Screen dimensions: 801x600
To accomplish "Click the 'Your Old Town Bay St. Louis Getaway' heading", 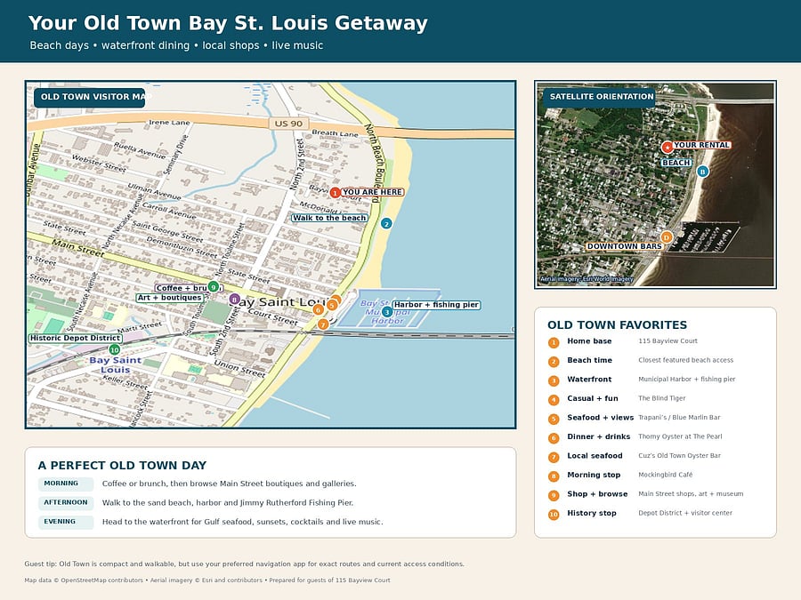I will (228, 23).
